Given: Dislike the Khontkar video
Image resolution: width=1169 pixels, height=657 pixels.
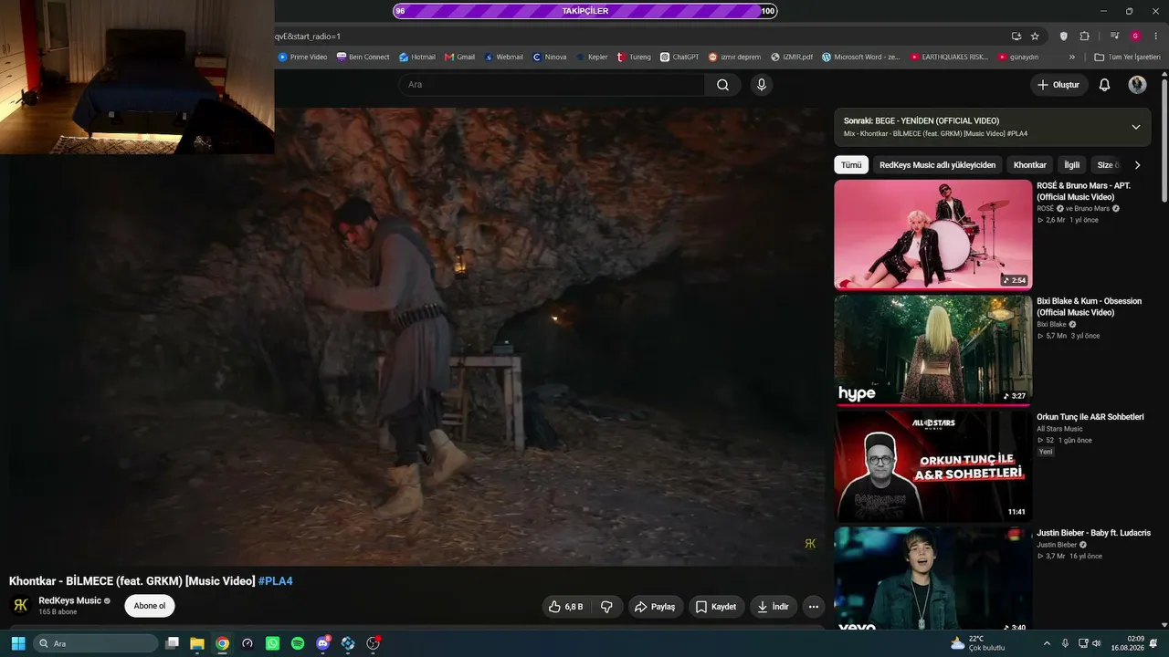Looking at the screenshot, I should [606, 607].
